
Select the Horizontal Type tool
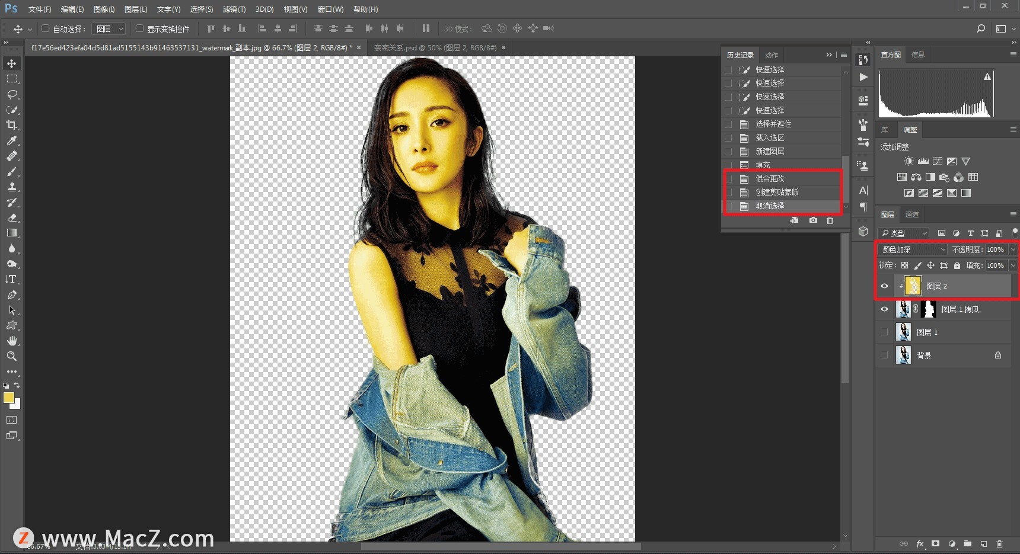(12, 279)
